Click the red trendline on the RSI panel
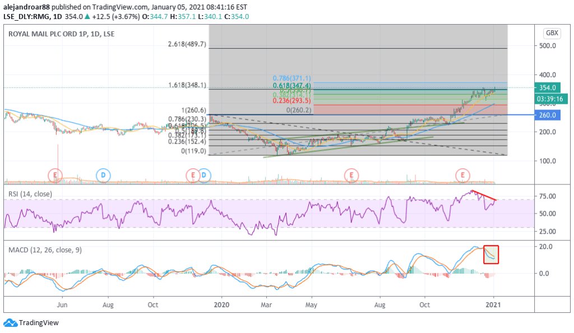The height and width of the screenshot is (333, 574). [484, 196]
